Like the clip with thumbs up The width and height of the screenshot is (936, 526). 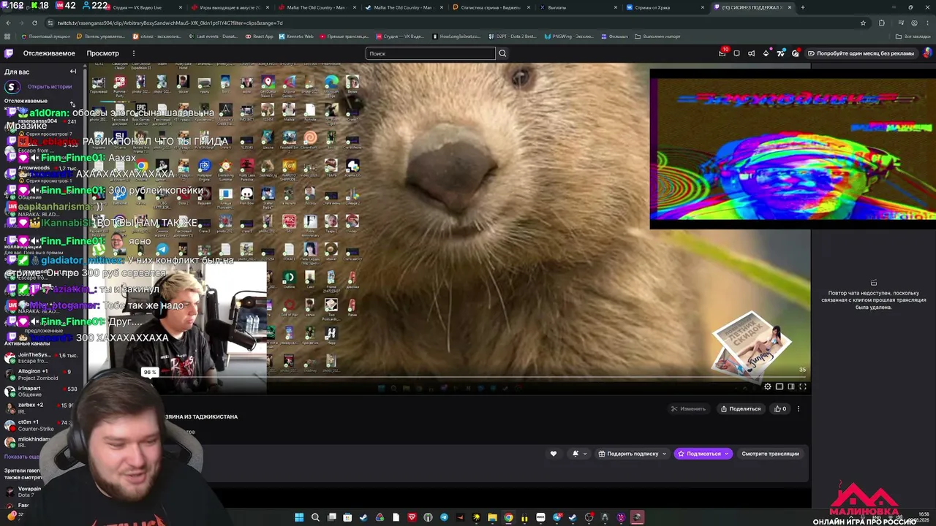(780, 409)
